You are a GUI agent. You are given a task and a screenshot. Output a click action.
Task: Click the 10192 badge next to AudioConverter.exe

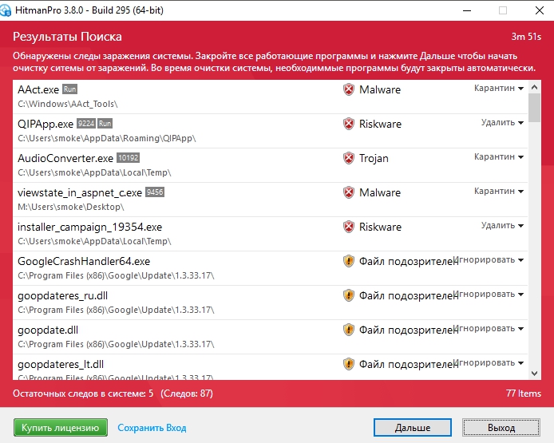click(129, 157)
